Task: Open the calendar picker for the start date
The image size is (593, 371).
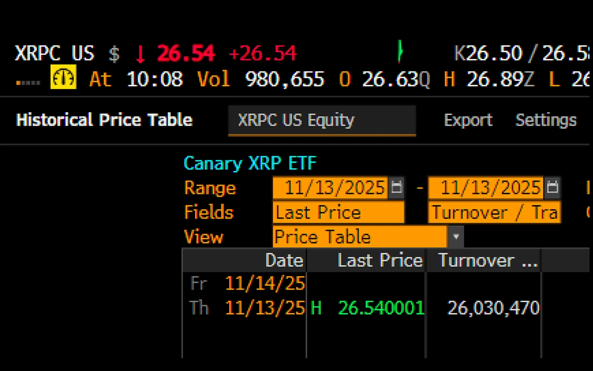Action: [x=396, y=187]
